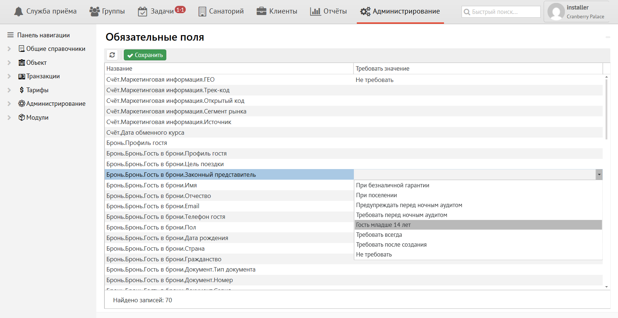618x318 pixels.
Task: Click the grid scrollbar down arrow
Action: (x=607, y=287)
